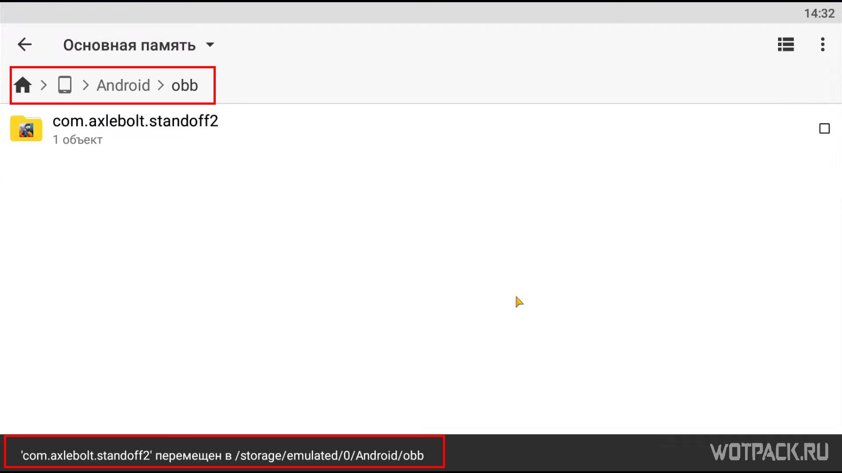Open the three-dot overflow menu

(822, 45)
